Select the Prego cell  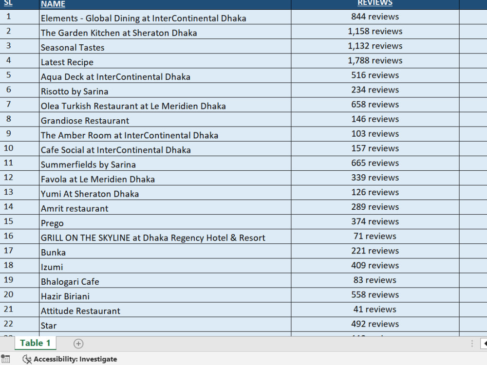point(165,222)
